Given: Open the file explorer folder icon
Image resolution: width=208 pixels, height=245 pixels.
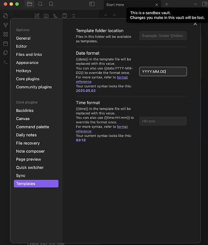Looking at the screenshot, I should click(x=29, y=4).
